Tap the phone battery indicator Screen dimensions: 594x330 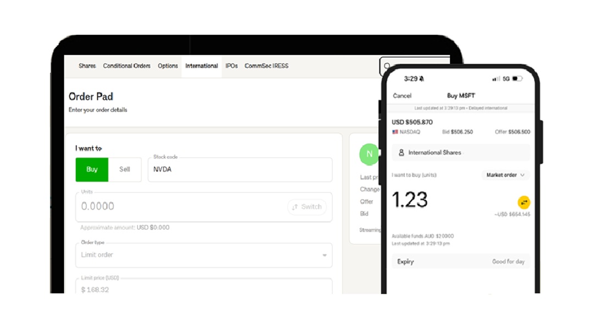pyautogui.click(x=517, y=79)
